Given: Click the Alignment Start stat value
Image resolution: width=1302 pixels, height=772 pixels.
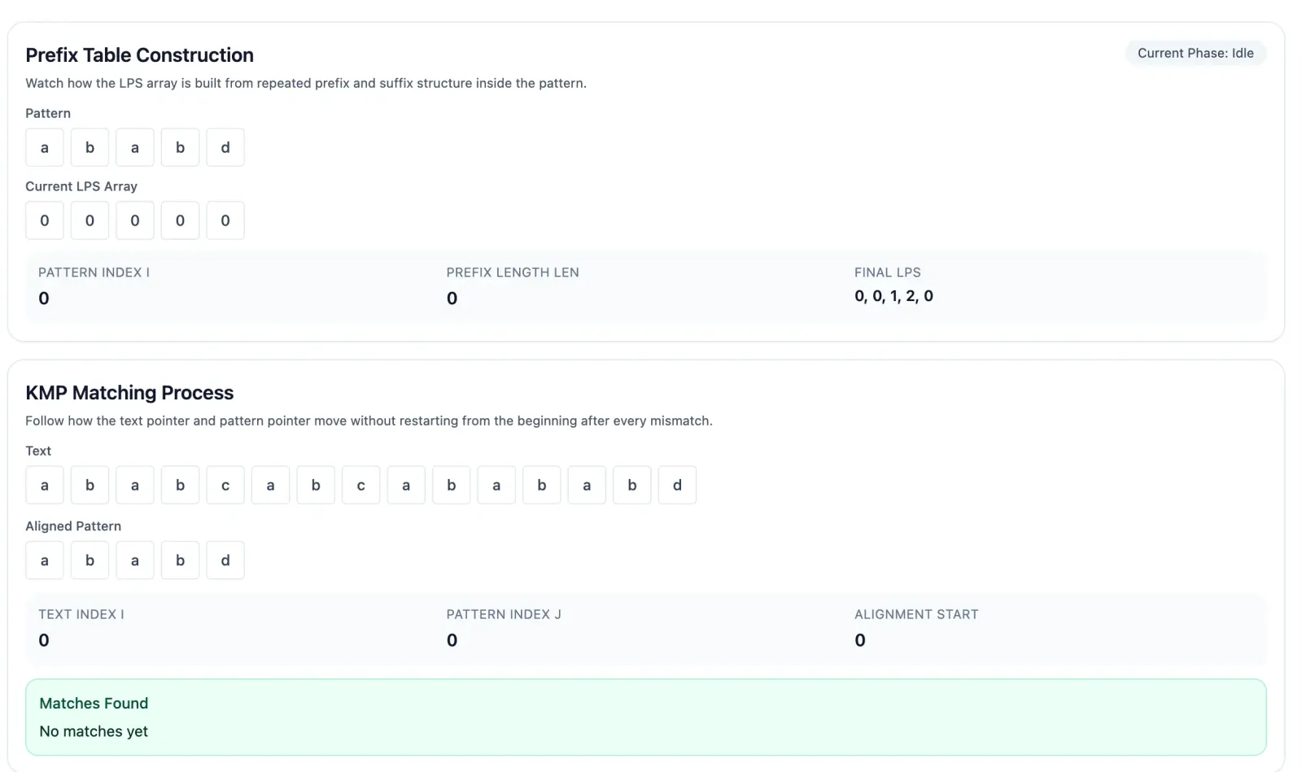Looking at the screenshot, I should point(860,640).
